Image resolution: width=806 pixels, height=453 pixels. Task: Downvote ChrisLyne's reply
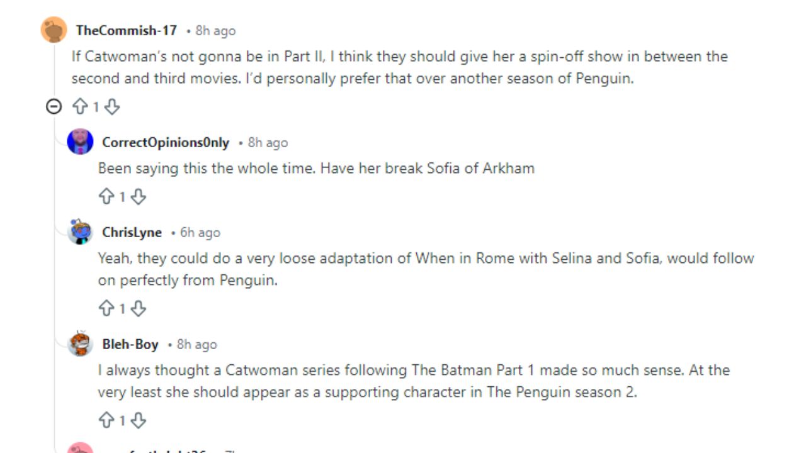[138, 308]
